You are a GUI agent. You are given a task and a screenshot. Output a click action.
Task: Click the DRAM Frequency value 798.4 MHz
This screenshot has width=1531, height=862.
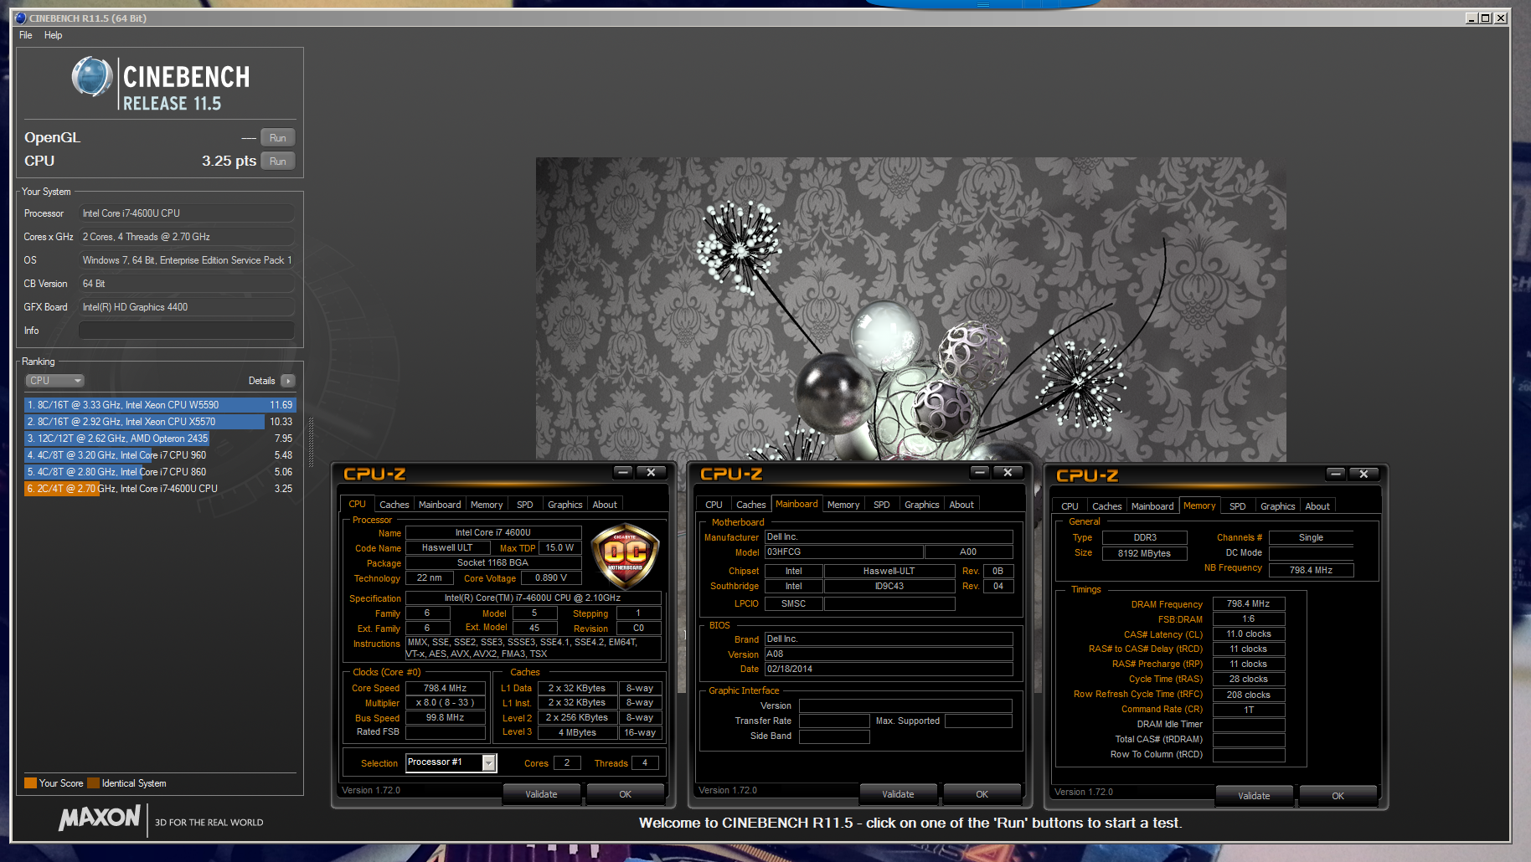point(1249,604)
